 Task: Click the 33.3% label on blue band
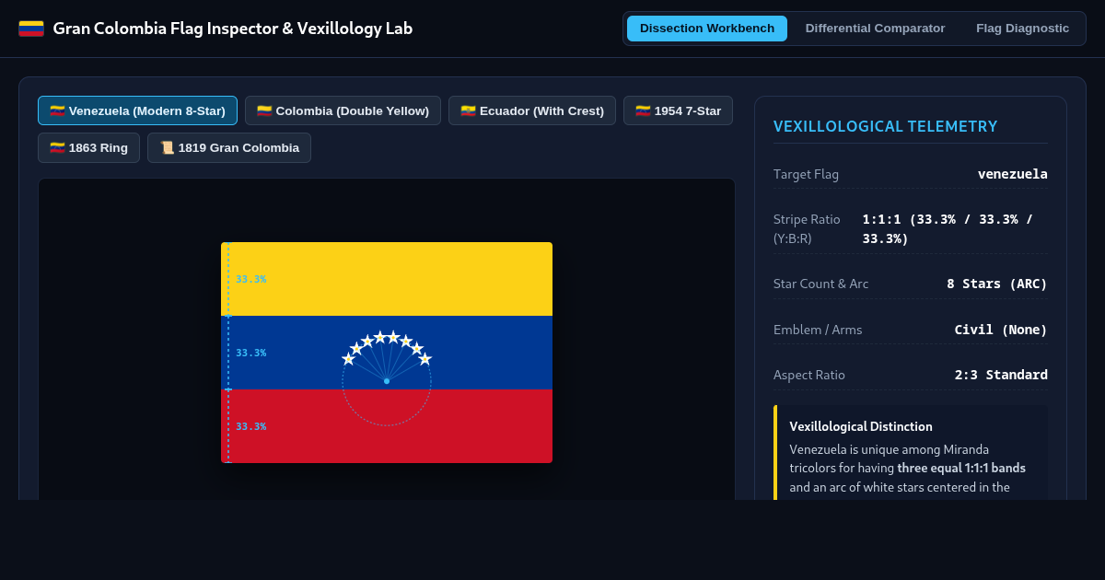[x=250, y=353]
